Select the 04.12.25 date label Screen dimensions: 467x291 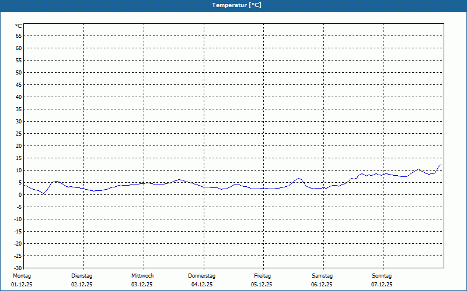pos(202,285)
